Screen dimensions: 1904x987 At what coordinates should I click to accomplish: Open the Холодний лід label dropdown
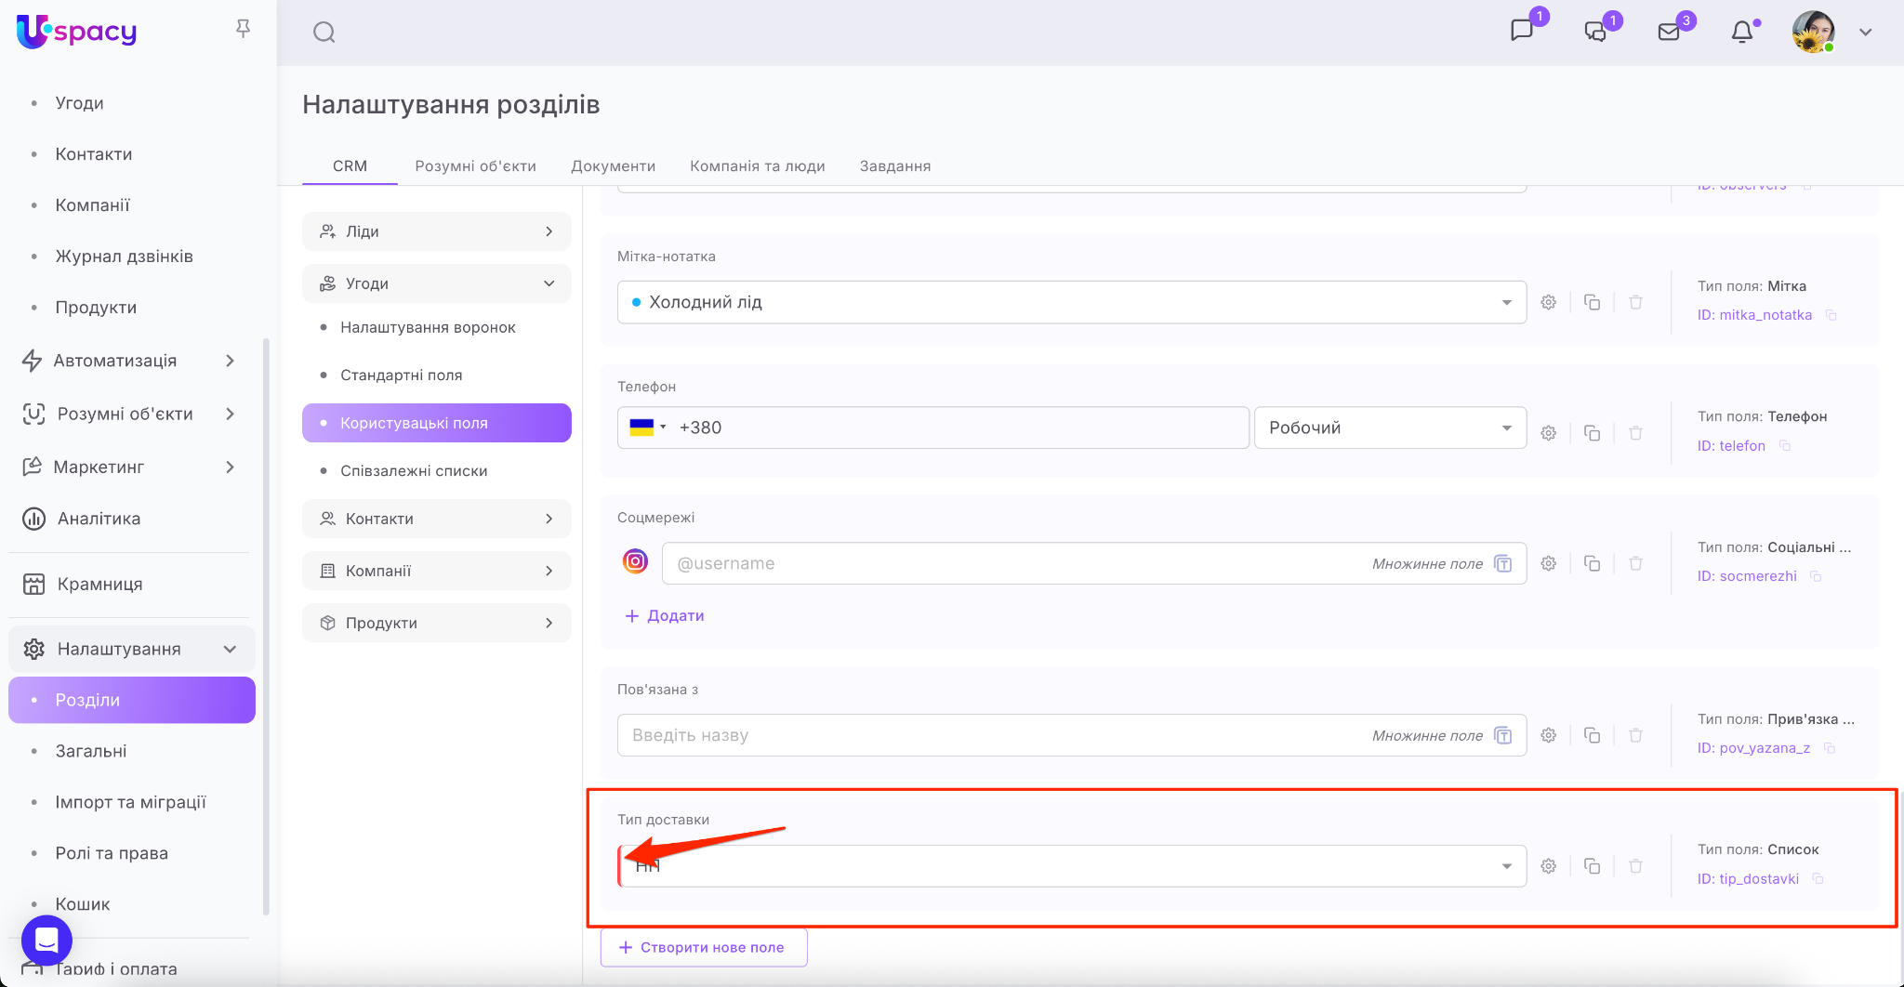[x=1505, y=303]
